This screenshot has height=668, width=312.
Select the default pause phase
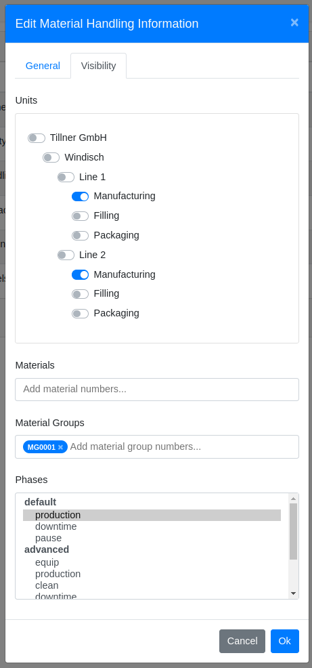pos(49,538)
